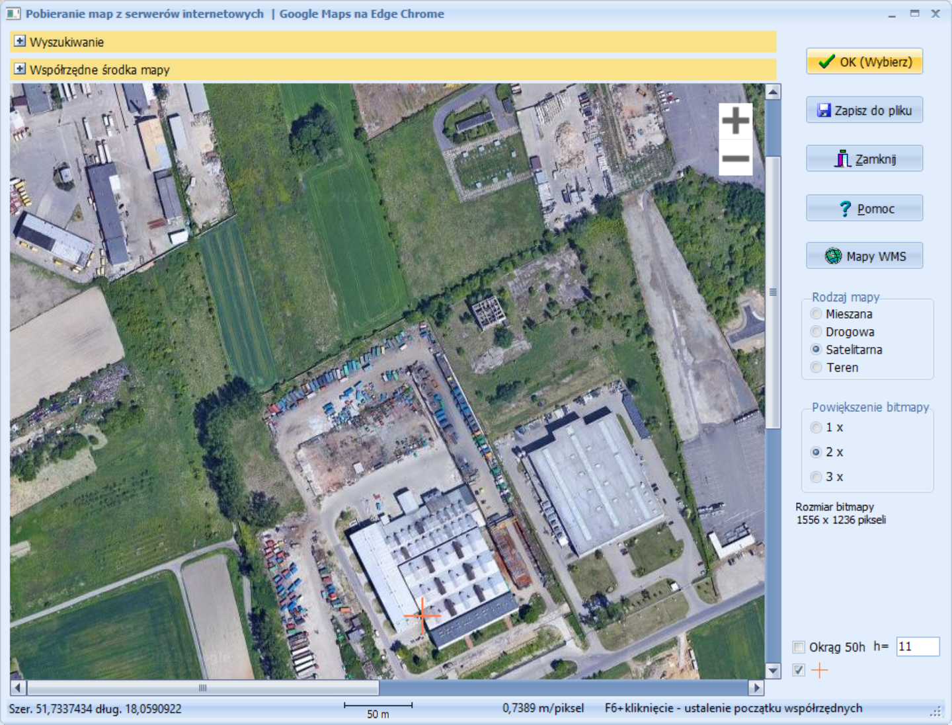Click the F6+kliknięcie hint in status bar
This screenshot has width=952, height=725.
(x=733, y=708)
